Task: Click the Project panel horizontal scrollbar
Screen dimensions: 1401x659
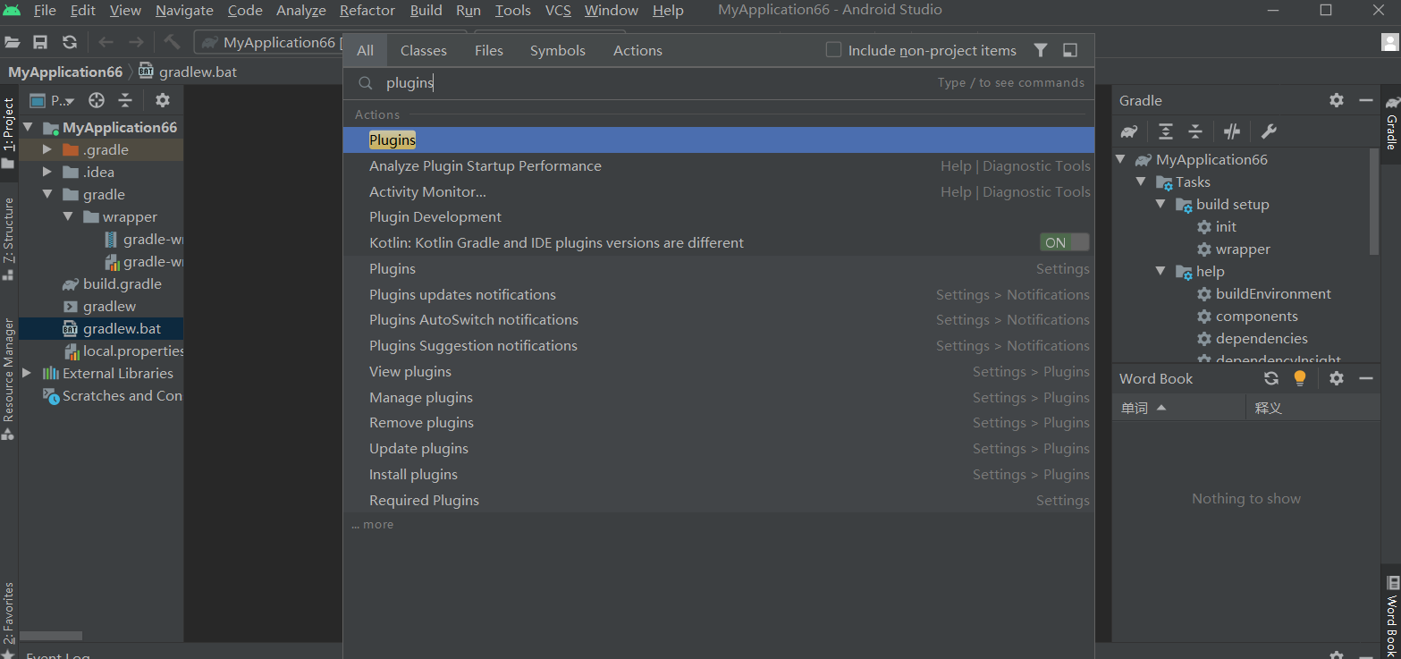Action: 51,636
